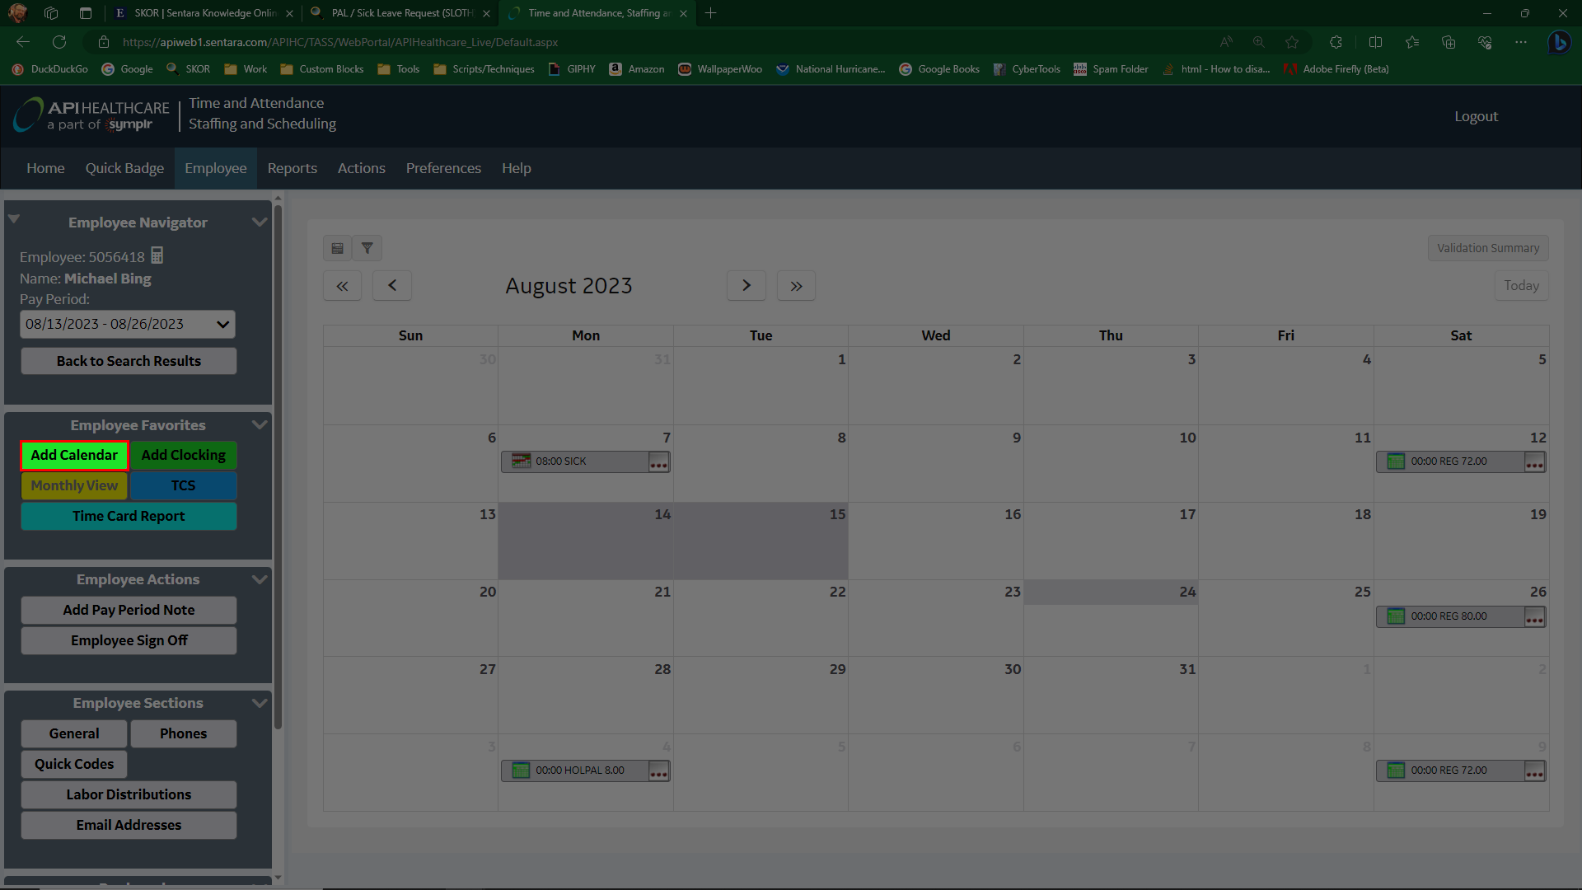
Task: Open the Preferences menu
Action: point(443,168)
